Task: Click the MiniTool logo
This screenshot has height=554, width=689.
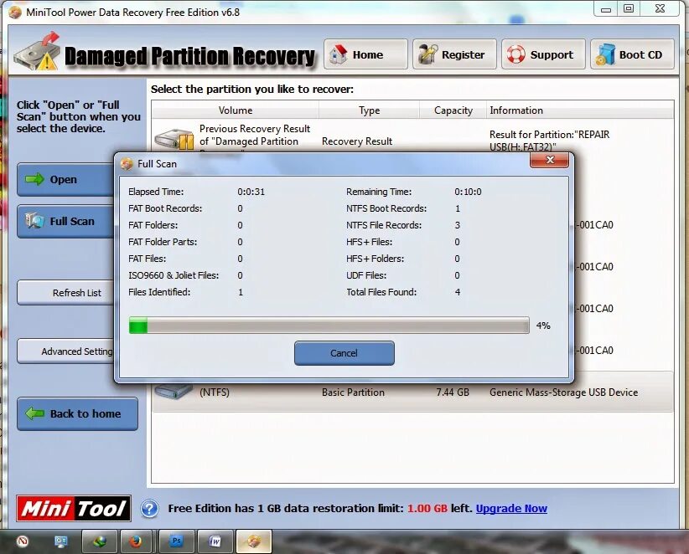Action: [x=74, y=508]
